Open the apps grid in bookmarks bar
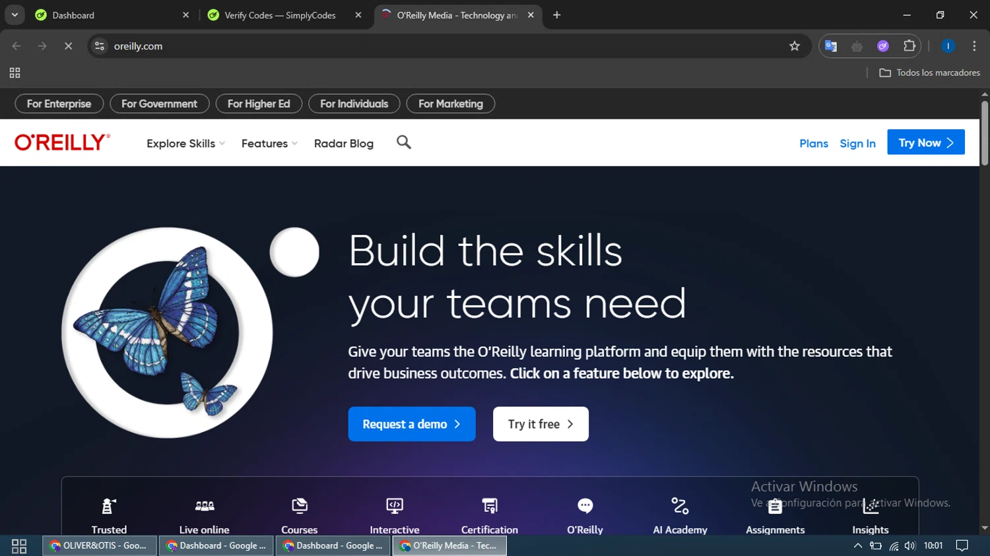 coord(15,73)
